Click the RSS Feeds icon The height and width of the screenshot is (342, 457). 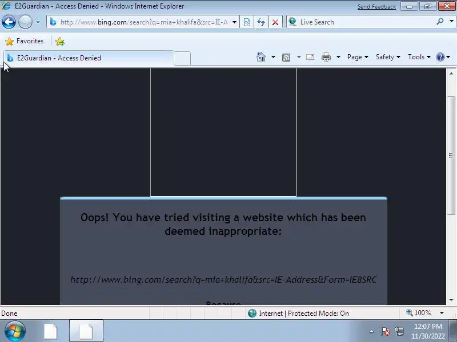(286, 58)
